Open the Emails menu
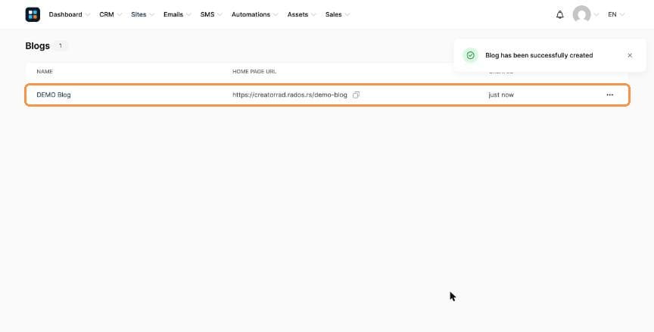The height and width of the screenshot is (332, 654). click(173, 14)
